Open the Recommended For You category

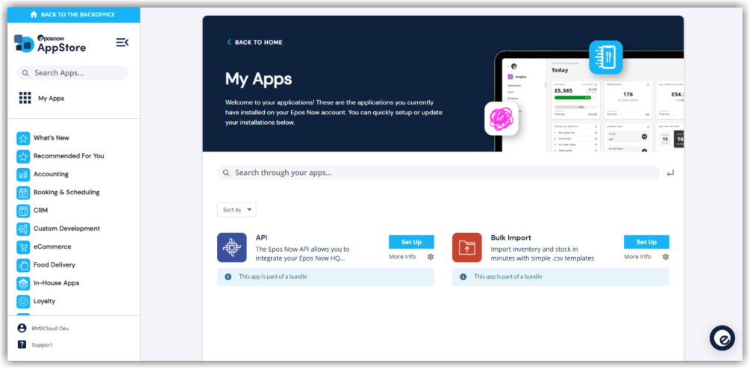(69, 156)
